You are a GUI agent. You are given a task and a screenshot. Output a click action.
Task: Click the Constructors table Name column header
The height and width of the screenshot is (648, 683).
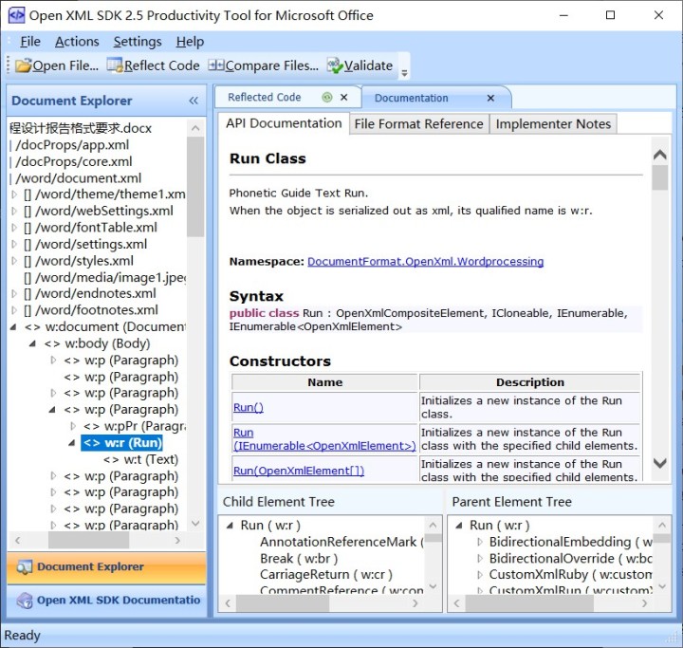324,382
